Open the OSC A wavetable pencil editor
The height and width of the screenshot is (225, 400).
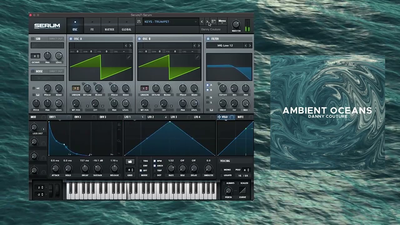(x=129, y=57)
